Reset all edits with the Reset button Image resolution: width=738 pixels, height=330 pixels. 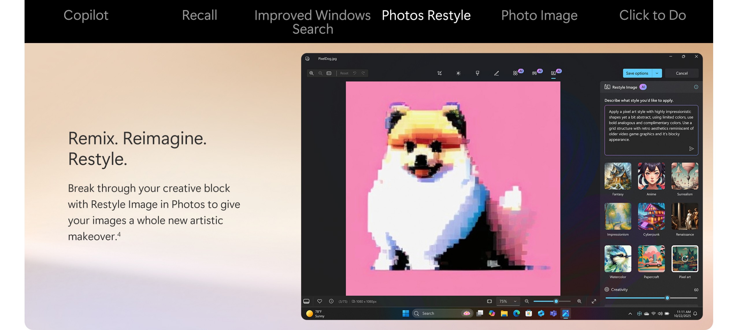coord(344,73)
